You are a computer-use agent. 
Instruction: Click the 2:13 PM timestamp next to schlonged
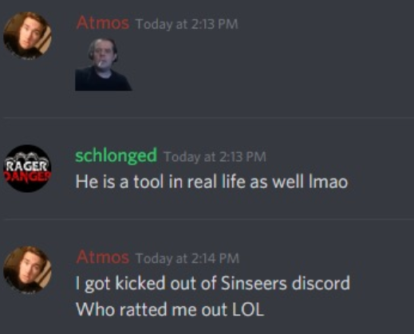[x=215, y=157]
